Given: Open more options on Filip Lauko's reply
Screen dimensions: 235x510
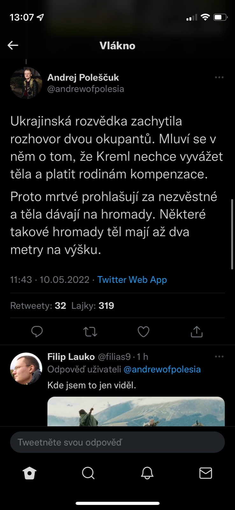Looking at the screenshot, I should pyautogui.click(x=219, y=356).
